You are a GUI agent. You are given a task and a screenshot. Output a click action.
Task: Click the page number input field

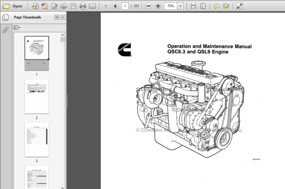tap(125, 6)
